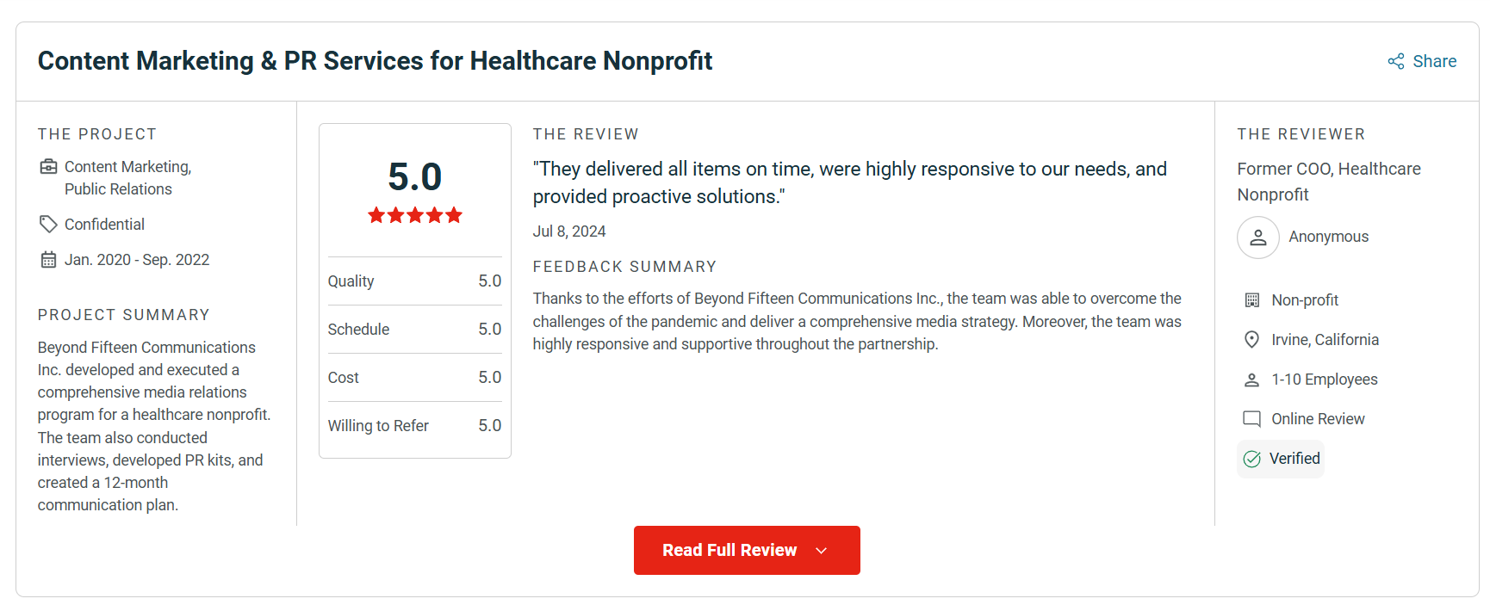The height and width of the screenshot is (611, 1490).
Task: Select the fifth red rating star
Action: (x=454, y=215)
